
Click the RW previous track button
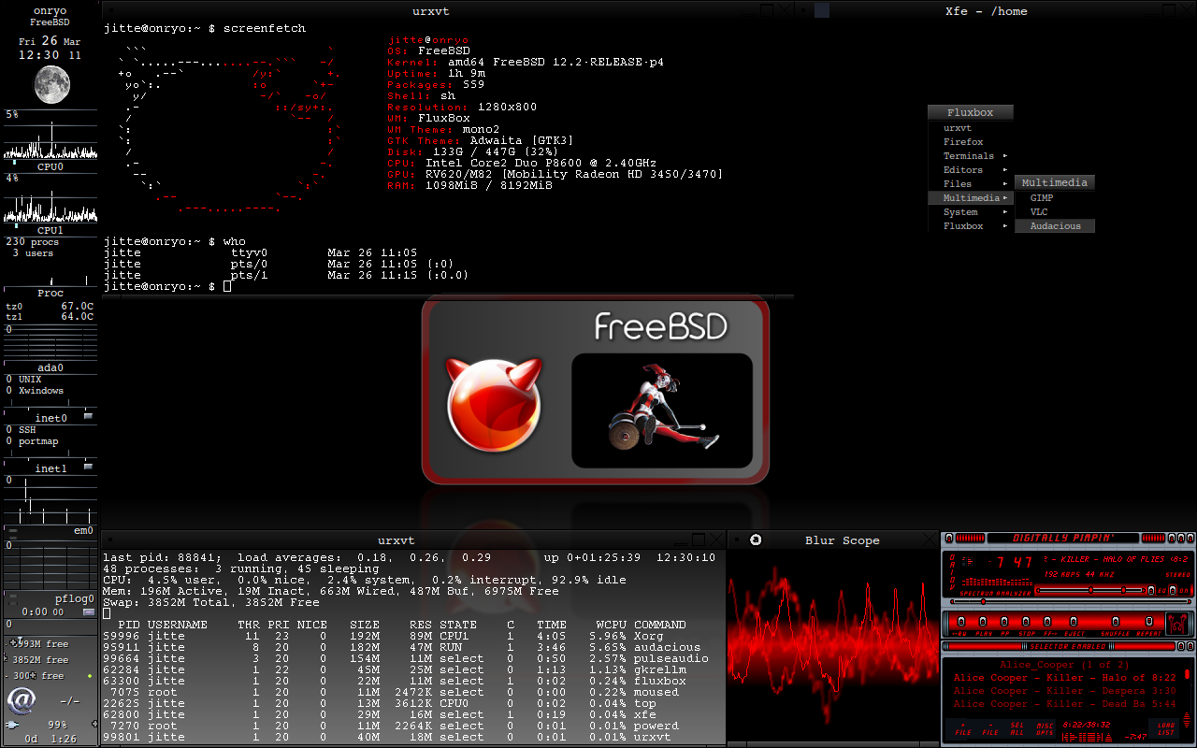tap(961, 621)
